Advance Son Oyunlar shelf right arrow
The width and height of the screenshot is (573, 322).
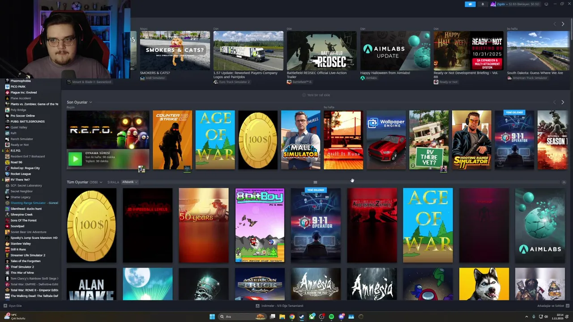pos(563,102)
